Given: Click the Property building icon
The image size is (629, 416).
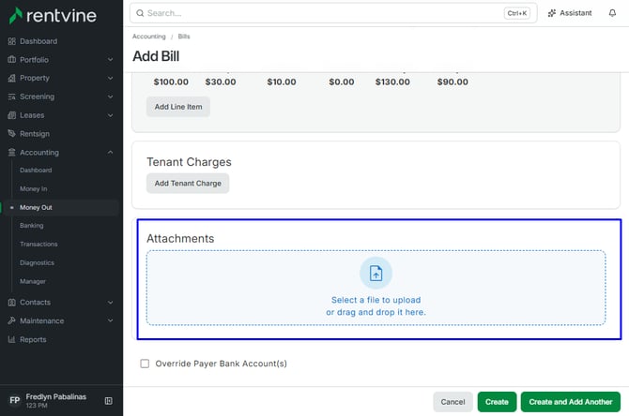Looking at the screenshot, I should pos(11,78).
